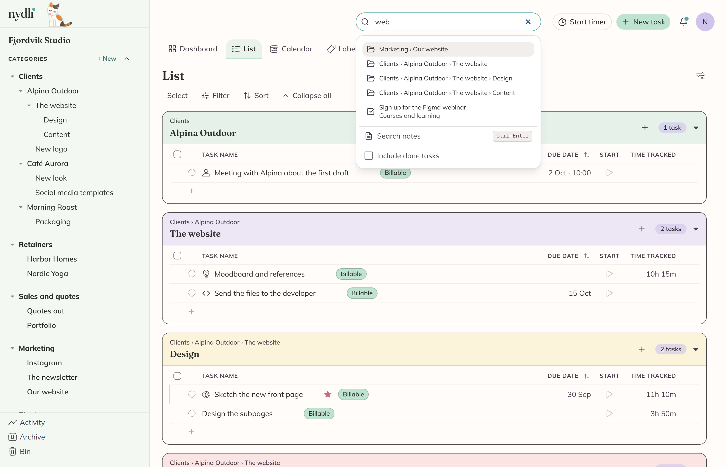Click the 2 tasks badge on The website
727x467 pixels.
(671, 229)
